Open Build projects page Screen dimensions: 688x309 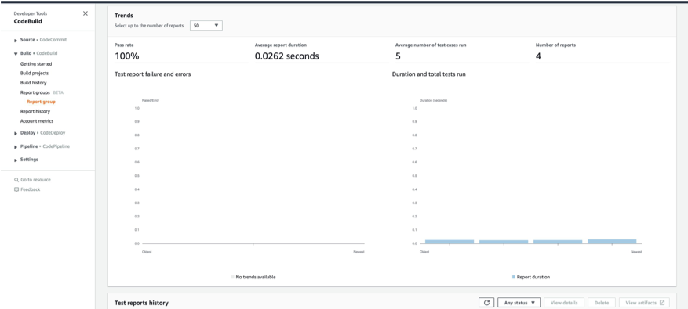pyautogui.click(x=35, y=73)
